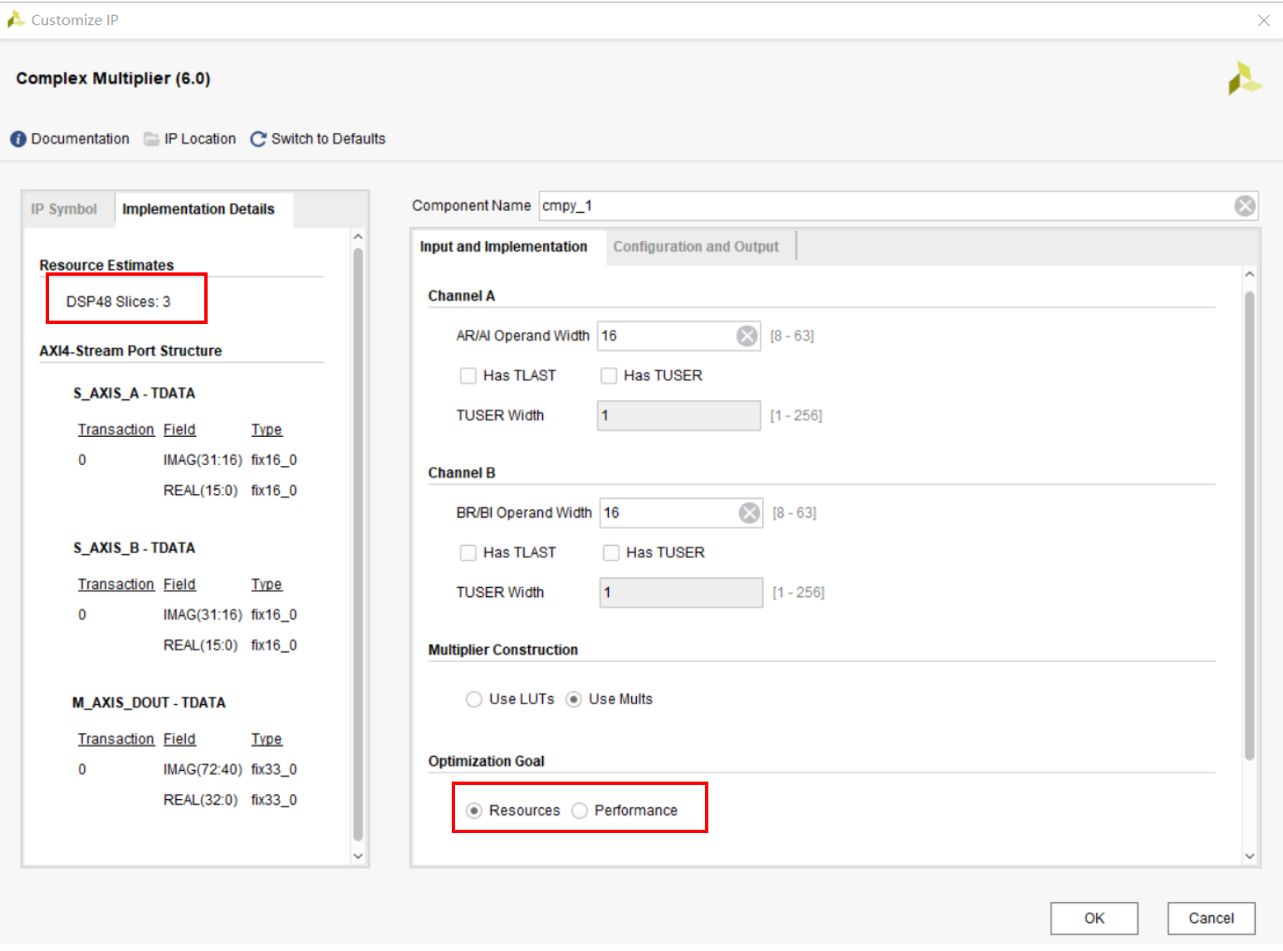Screen dimensions: 1283x951
Task: Clear the Component Name field
Action: pos(1244,206)
